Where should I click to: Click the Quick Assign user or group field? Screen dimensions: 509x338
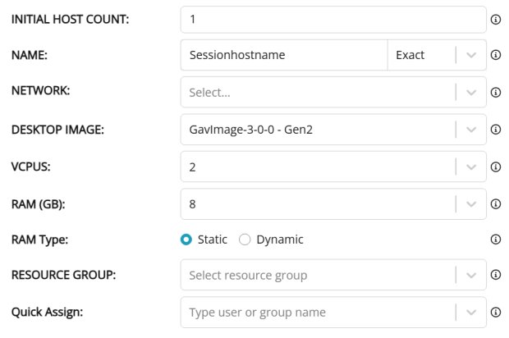(333, 312)
